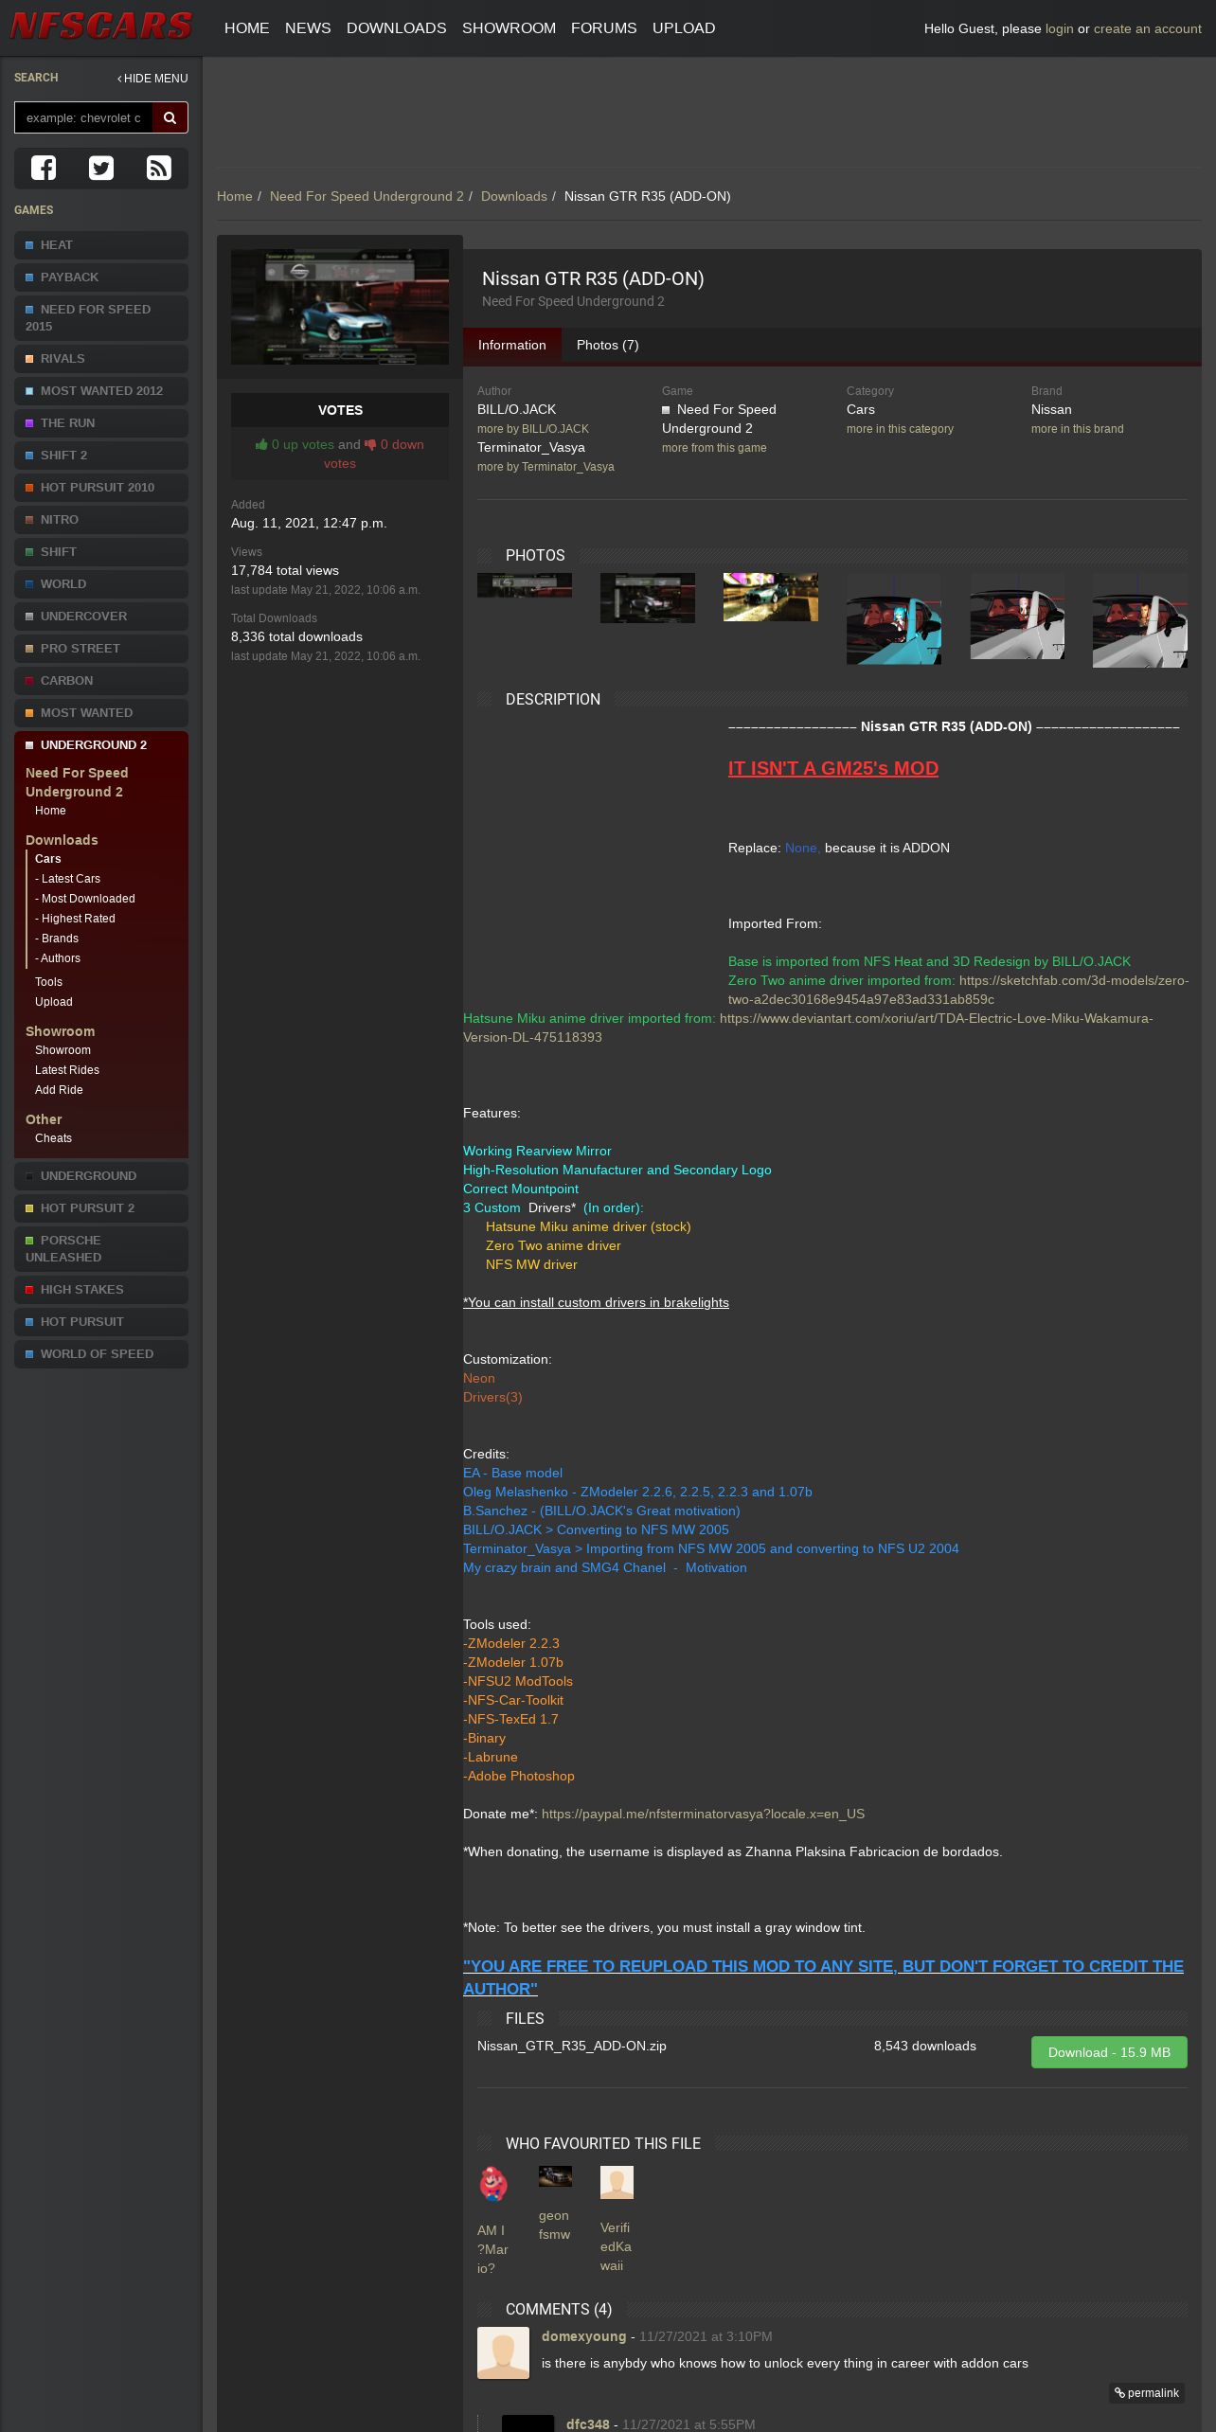Click more by Terminator_Vasya link
The height and width of the screenshot is (2432, 1216).
point(545,467)
